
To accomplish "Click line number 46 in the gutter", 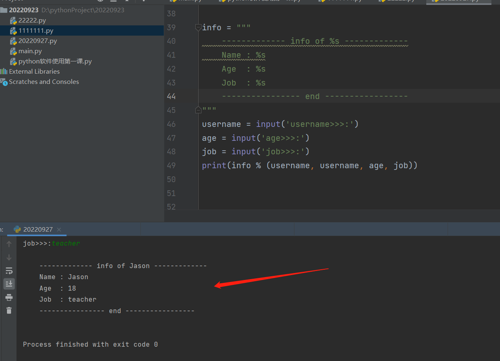I will [171, 124].
